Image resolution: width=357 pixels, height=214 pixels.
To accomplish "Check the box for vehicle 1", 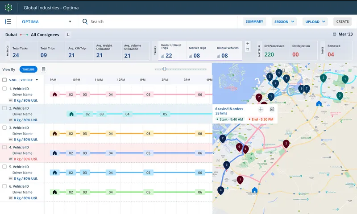I will tap(4, 88).
